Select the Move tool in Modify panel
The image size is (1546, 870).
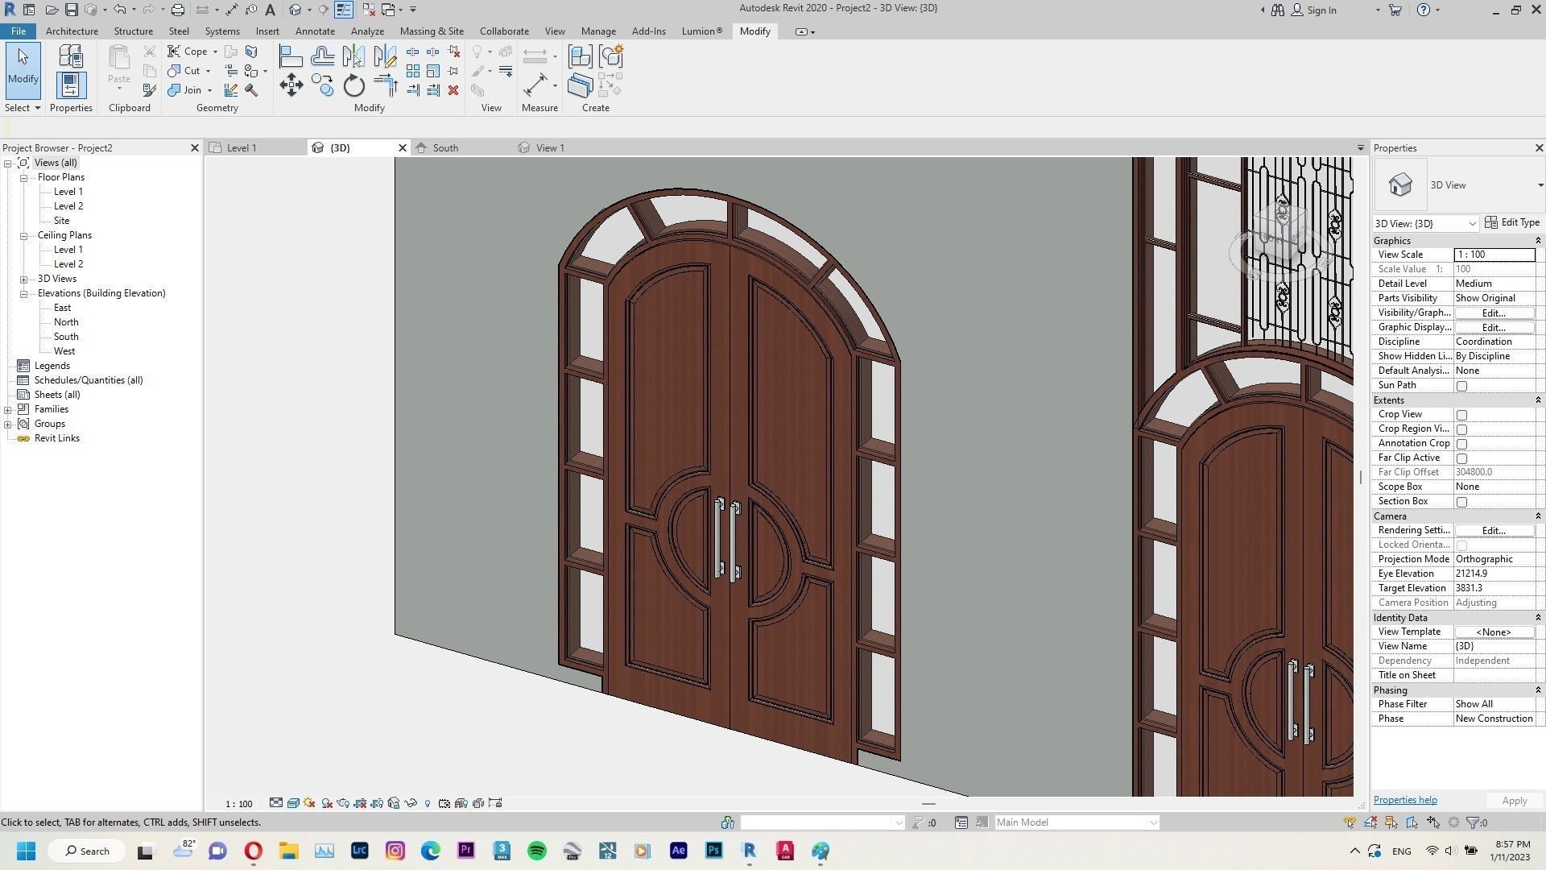click(x=291, y=85)
